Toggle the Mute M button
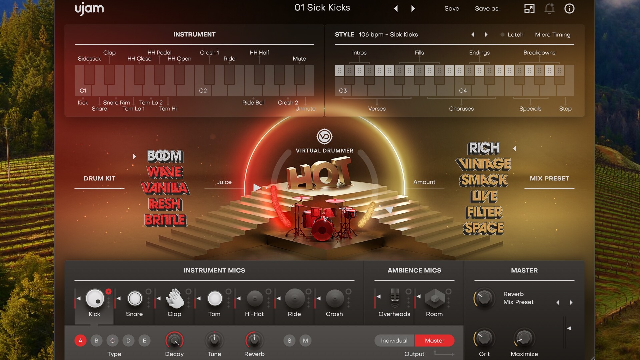This screenshot has width=640, height=360. (x=305, y=341)
